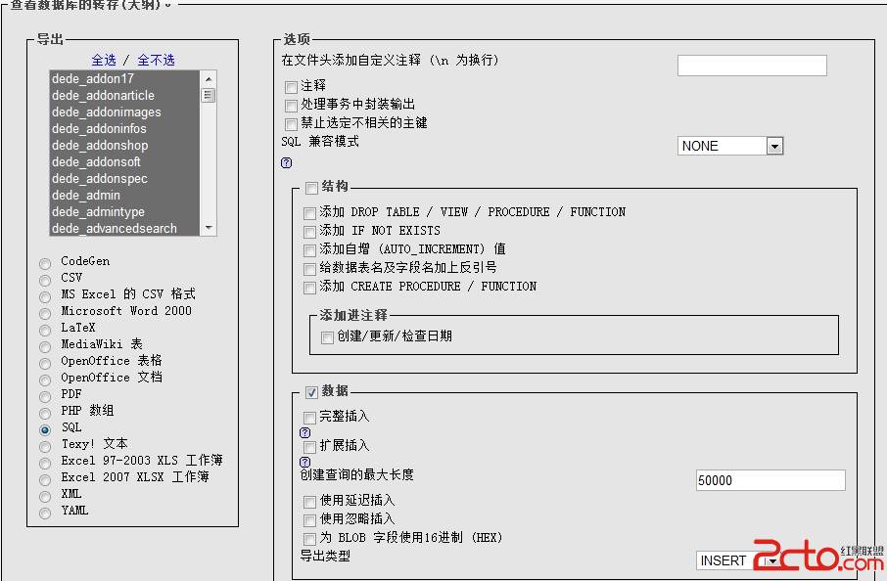Select table dede_addonsoft in list
Viewport: 887px width, 581px height.
tap(124, 162)
